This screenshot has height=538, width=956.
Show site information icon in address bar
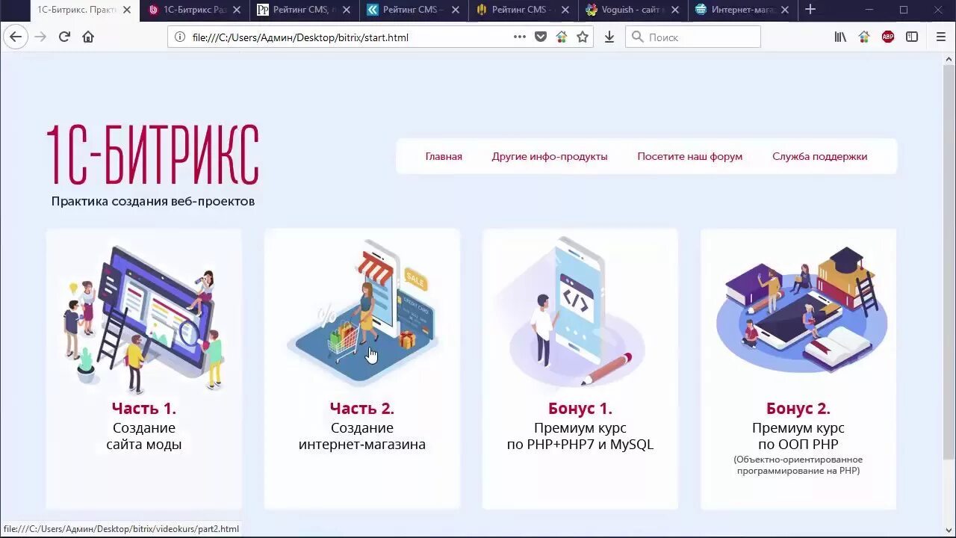pos(179,37)
